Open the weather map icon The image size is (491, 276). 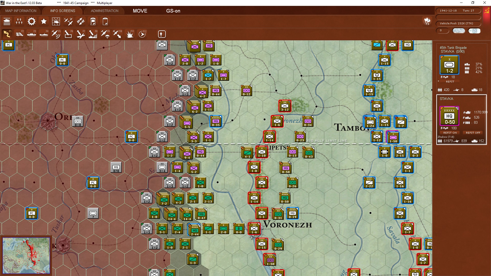pos(56,21)
